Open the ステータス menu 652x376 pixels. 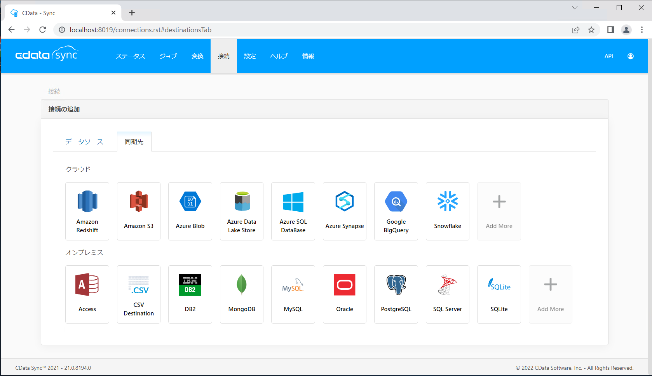click(131, 56)
